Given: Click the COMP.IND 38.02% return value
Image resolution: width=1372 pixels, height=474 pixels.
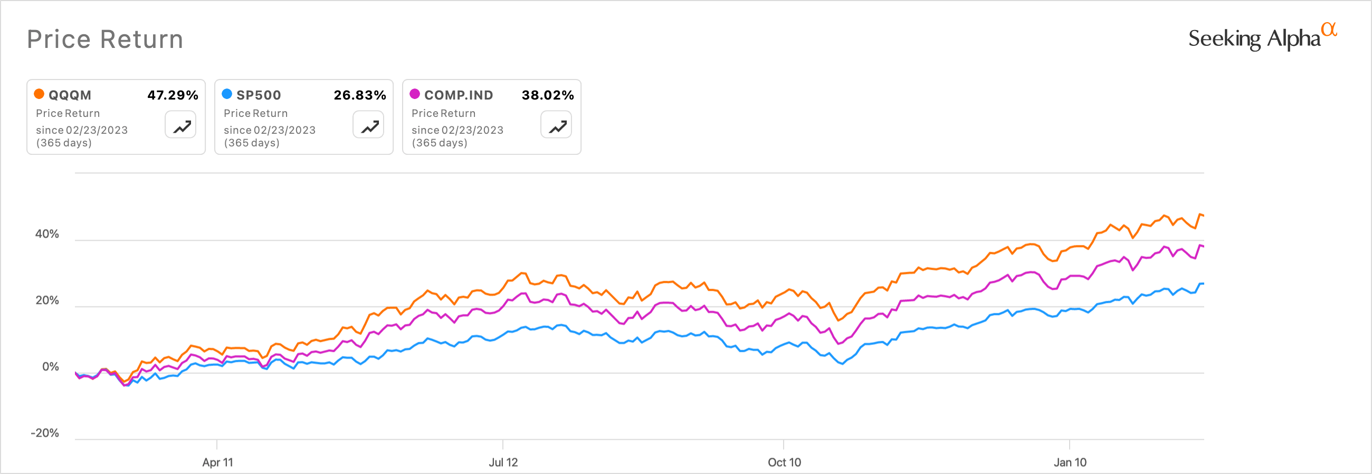Looking at the screenshot, I should pos(548,95).
